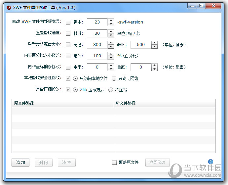The image size is (228, 185).
Task: Enable the 宽度 stage size checkbox
Action: pyautogui.click(x=68, y=45)
